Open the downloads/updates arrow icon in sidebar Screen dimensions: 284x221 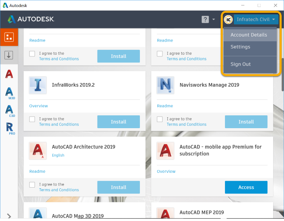pyautogui.click(x=9, y=55)
